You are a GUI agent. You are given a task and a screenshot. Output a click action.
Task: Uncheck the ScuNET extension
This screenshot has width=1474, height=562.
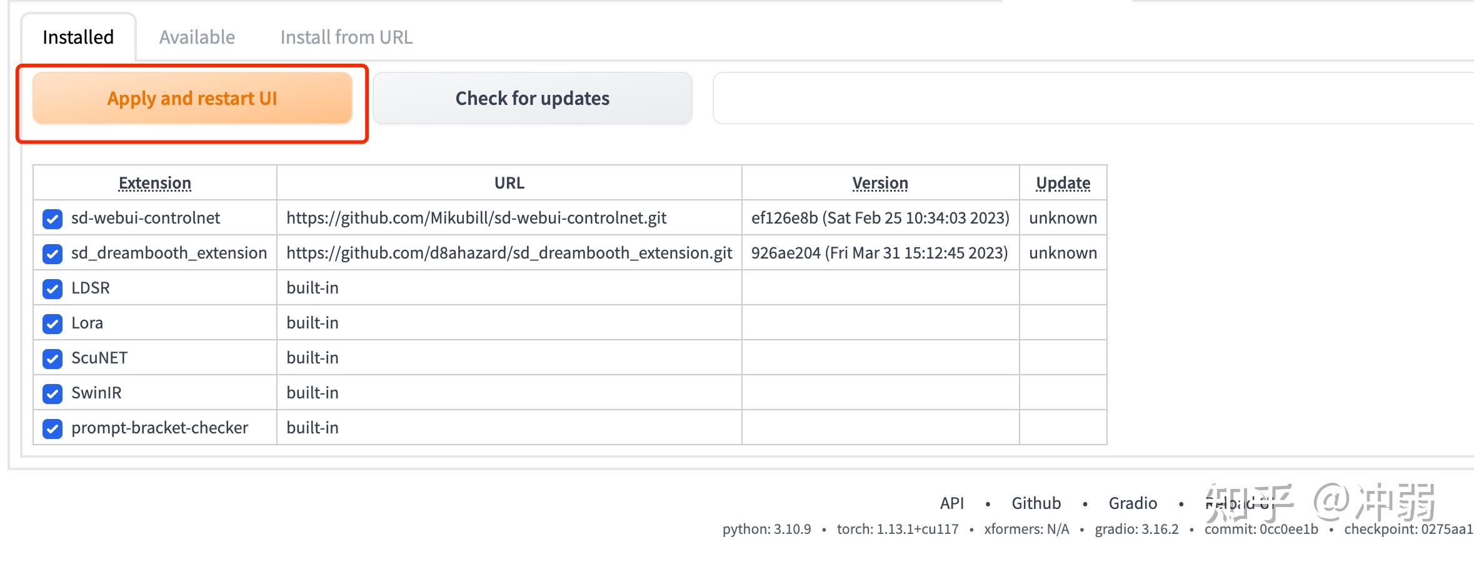coord(53,358)
